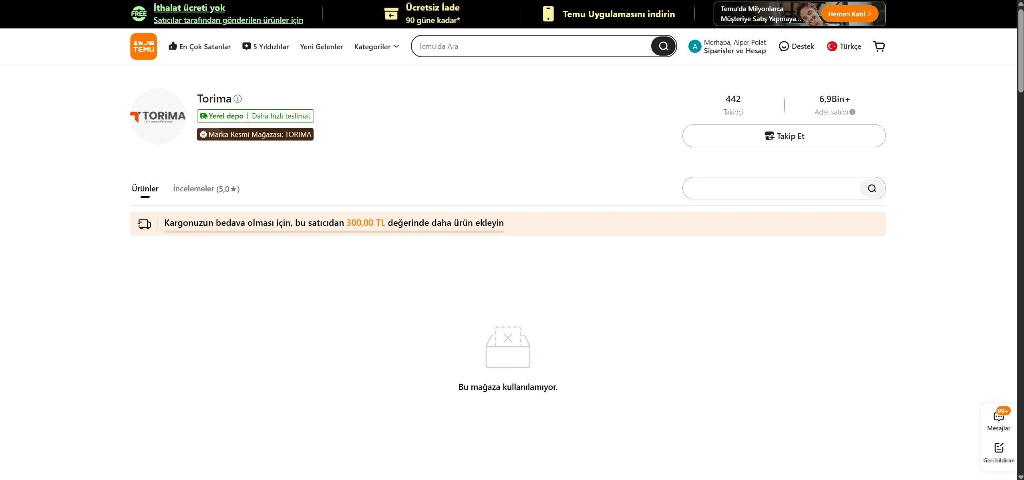The height and width of the screenshot is (480, 1024).
Task: Click the thumbs-up En Çok Satanlar icon
Action: 173,46
